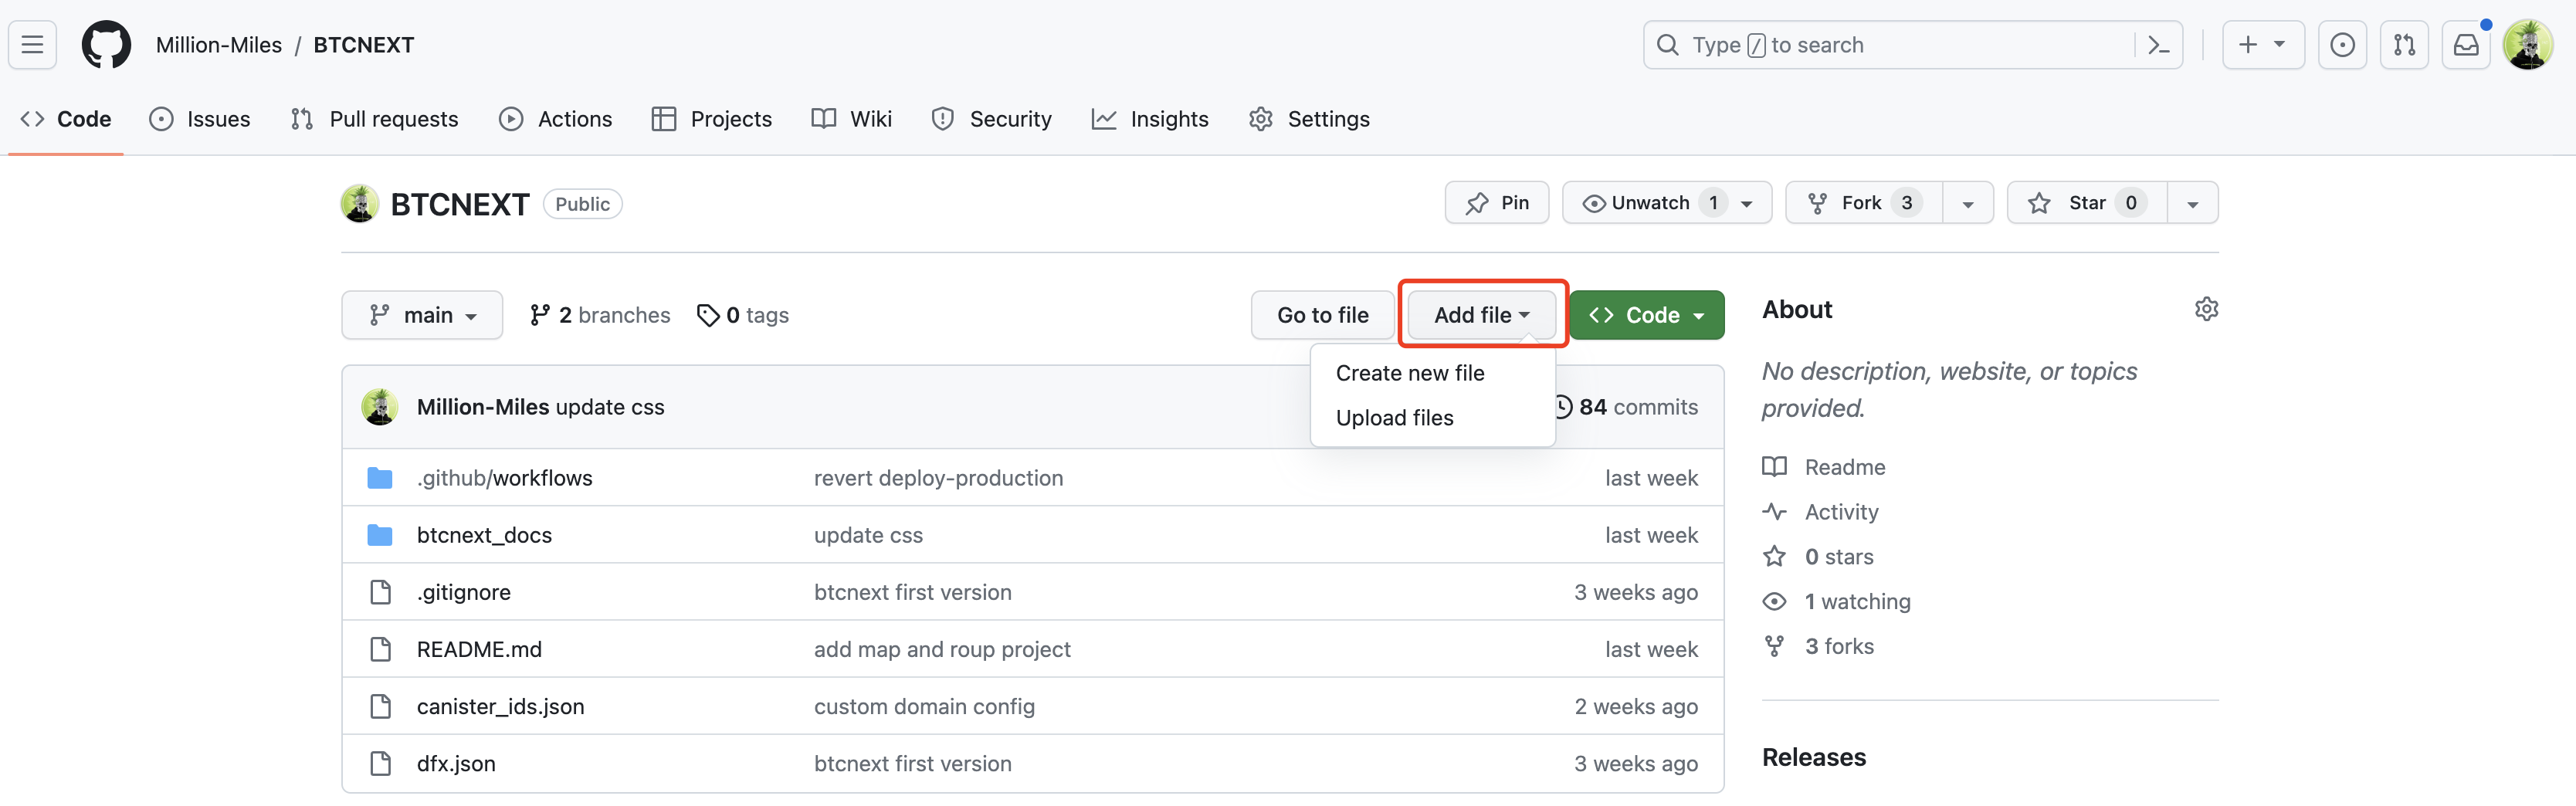2576x806 pixels.
Task: Open the Fork options dropdown arrow
Action: [1968, 203]
